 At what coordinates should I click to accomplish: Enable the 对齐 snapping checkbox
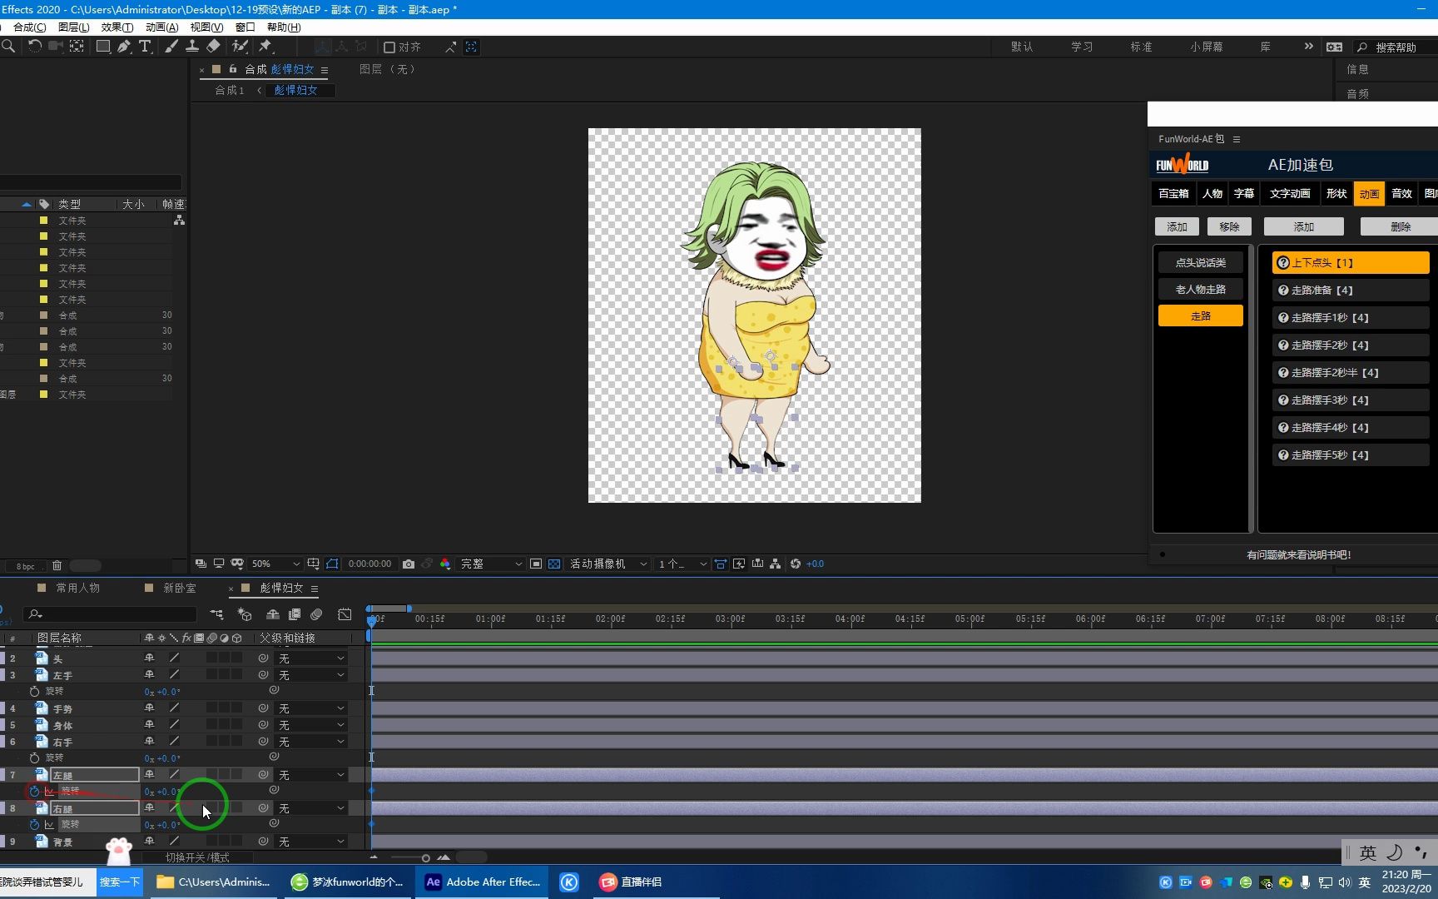(389, 47)
